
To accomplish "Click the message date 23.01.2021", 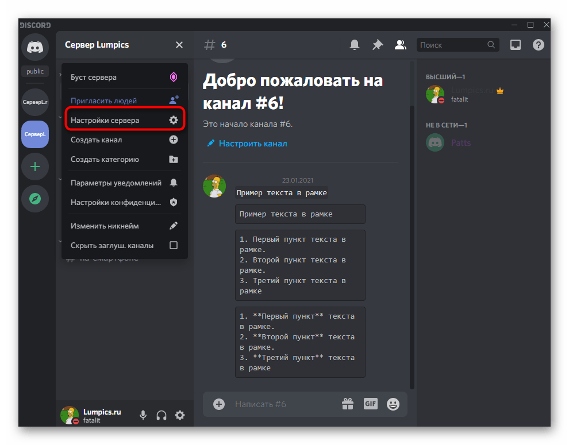I will [x=298, y=180].
